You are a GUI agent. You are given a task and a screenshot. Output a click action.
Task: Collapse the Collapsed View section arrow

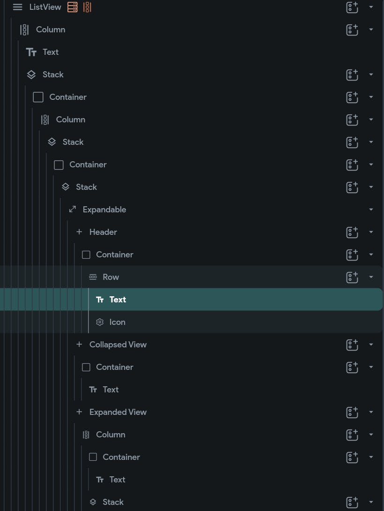click(x=371, y=345)
